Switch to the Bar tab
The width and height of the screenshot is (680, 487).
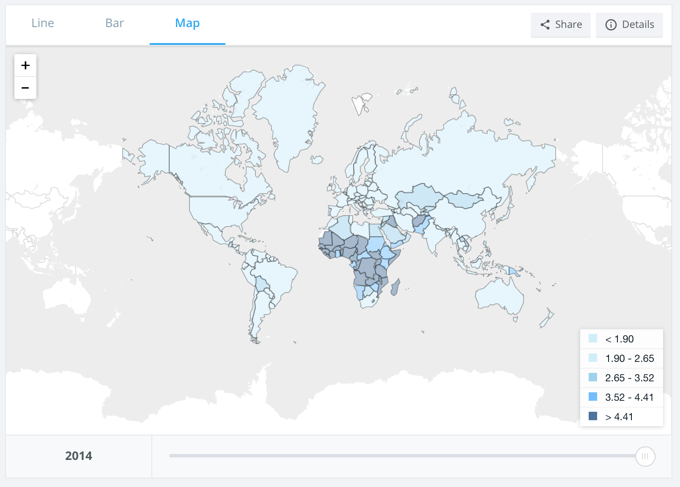[x=115, y=23]
